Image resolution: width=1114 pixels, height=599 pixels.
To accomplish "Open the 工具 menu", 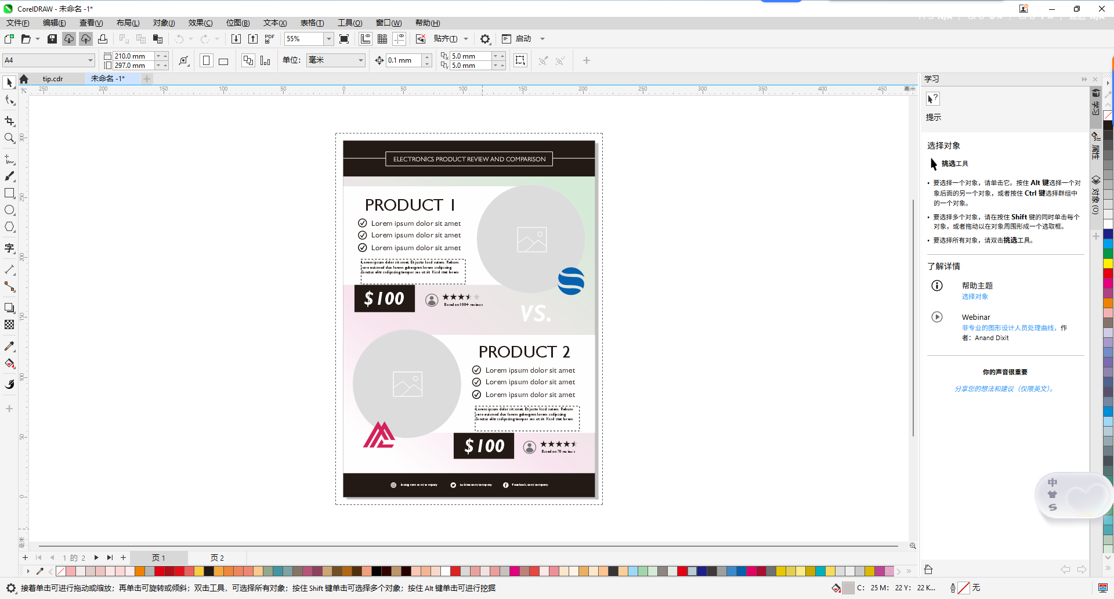I will click(350, 23).
